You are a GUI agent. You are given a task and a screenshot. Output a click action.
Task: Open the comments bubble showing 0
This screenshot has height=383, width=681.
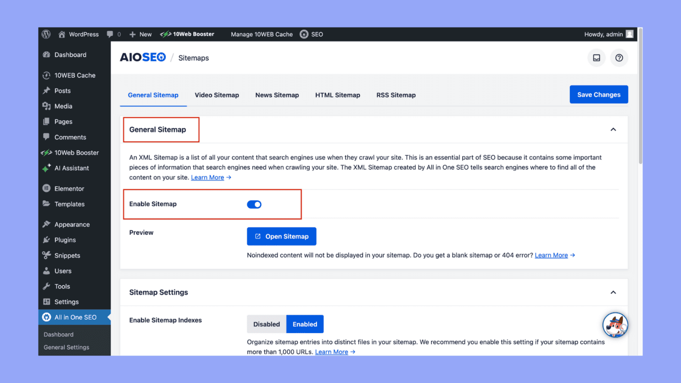click(x=114, y=34)
